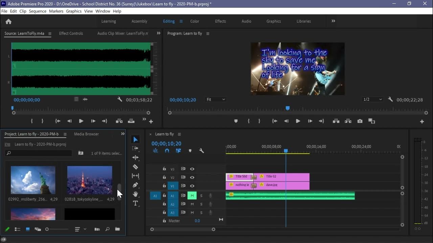
Task: Switch to Effect Controls tab
Action: coord(71,33)
